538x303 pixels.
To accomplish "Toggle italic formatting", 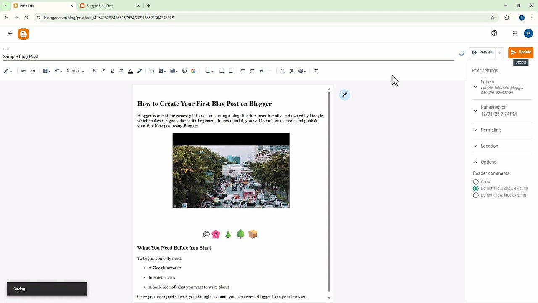I will click(x=103, y=71).
